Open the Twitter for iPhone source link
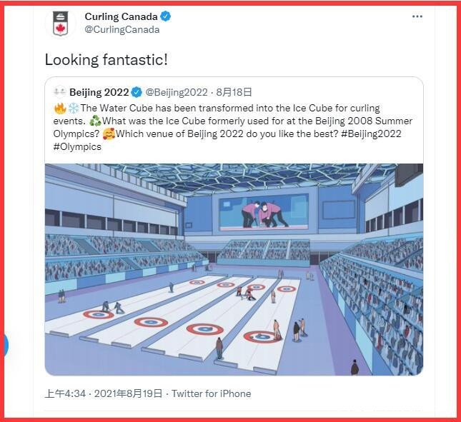Viewport: 461px width, 422px height. coord(211,393)
